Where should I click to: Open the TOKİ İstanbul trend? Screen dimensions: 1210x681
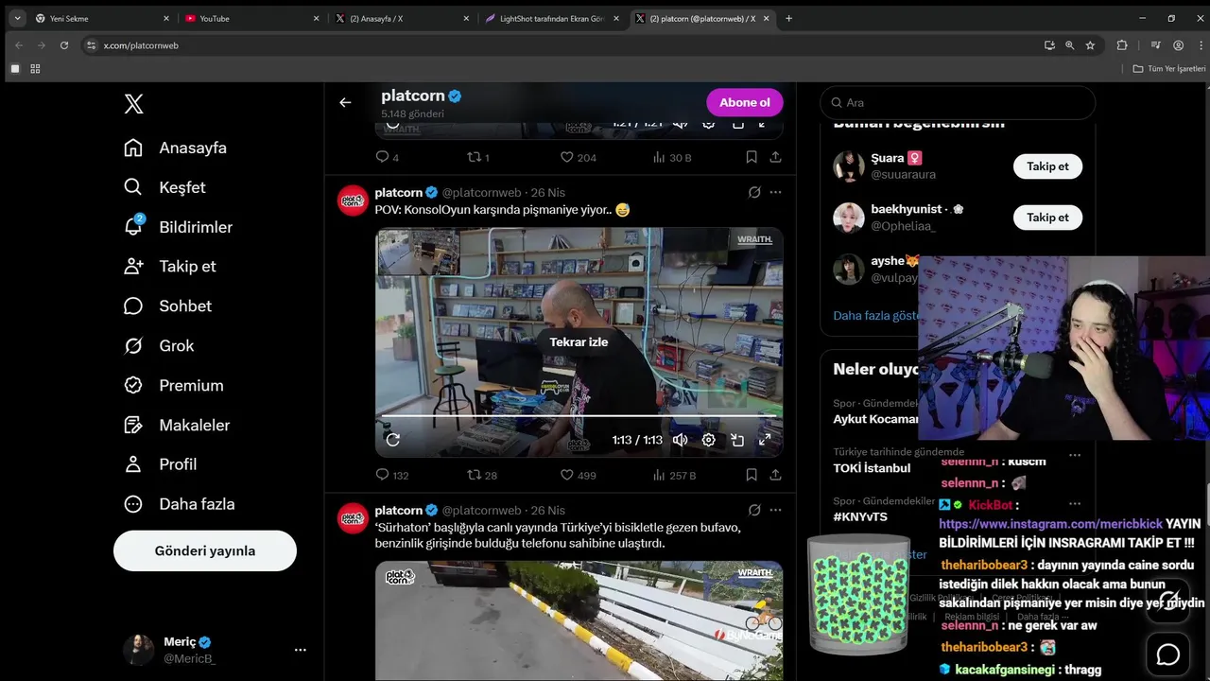point(872,468)
